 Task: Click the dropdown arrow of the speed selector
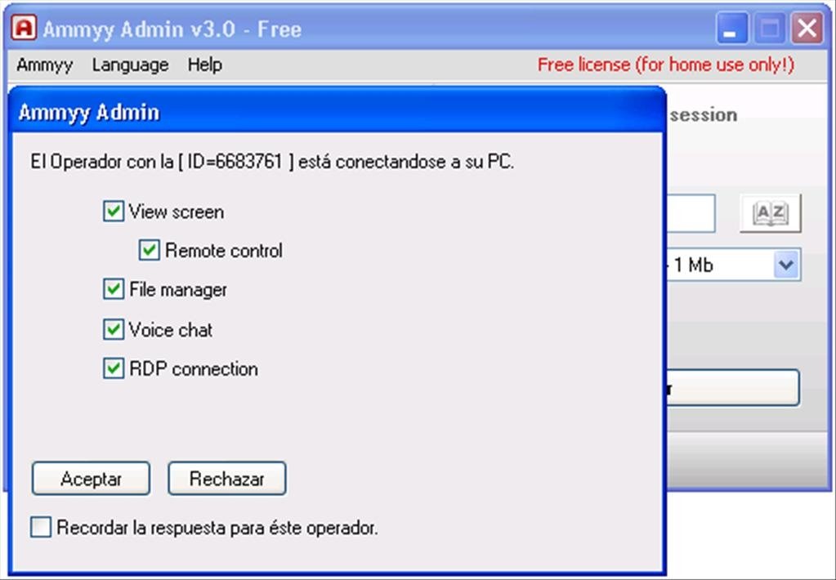coord(785,265)
